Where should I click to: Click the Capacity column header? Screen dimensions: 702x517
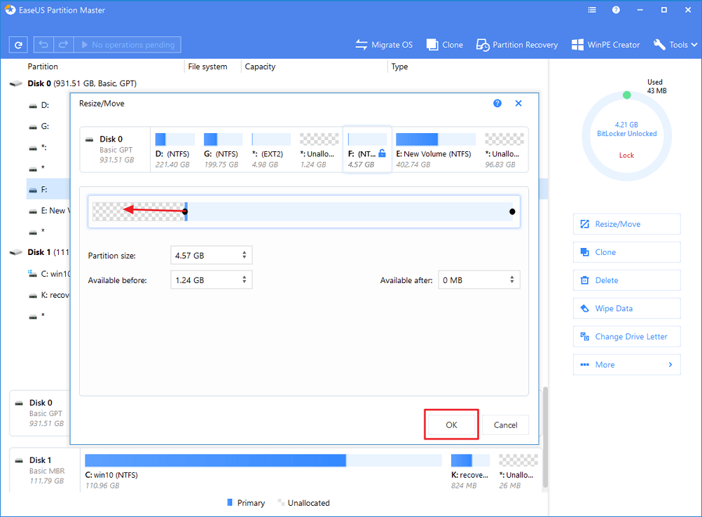coord(260,67)
